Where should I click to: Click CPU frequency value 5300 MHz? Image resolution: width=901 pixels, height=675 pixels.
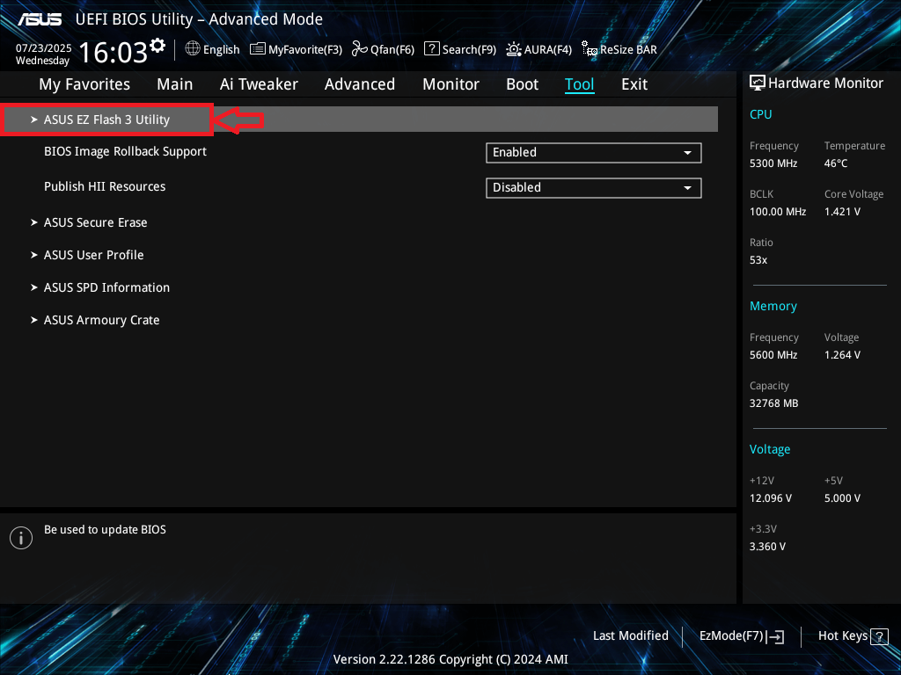click(x=773, y=163)
